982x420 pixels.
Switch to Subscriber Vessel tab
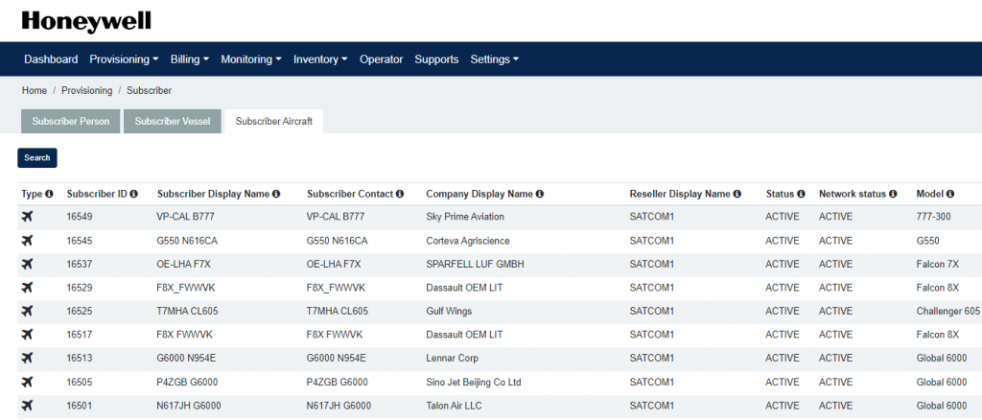coord(173,122)
